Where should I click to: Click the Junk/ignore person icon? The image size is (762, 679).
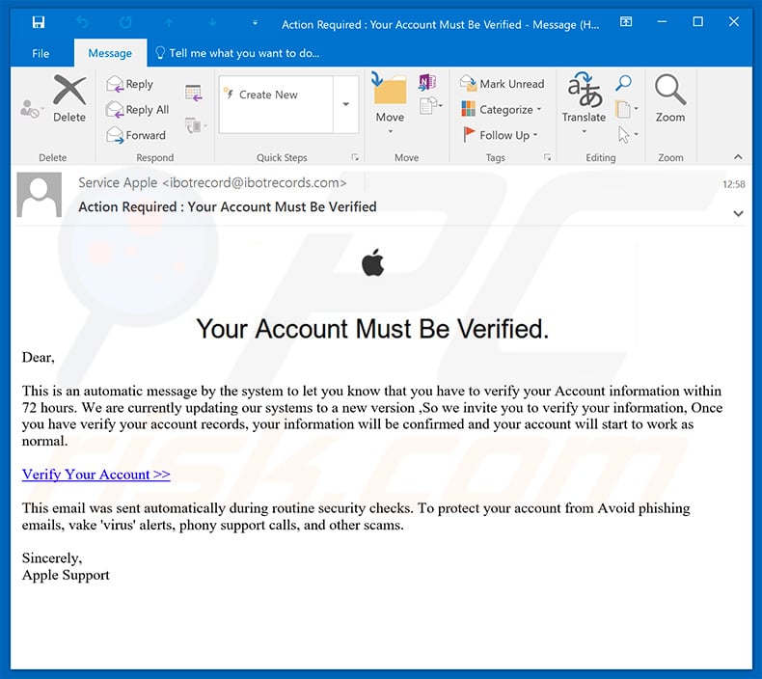pos(32,109)
